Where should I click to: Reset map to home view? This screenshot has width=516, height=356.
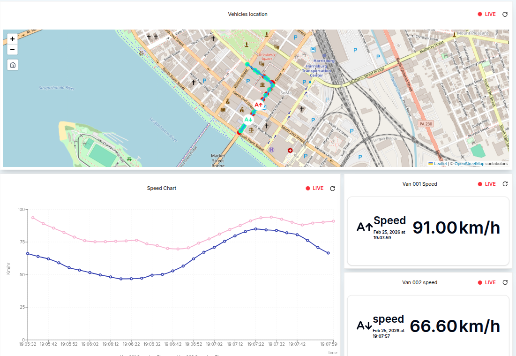tap(12, 64)
